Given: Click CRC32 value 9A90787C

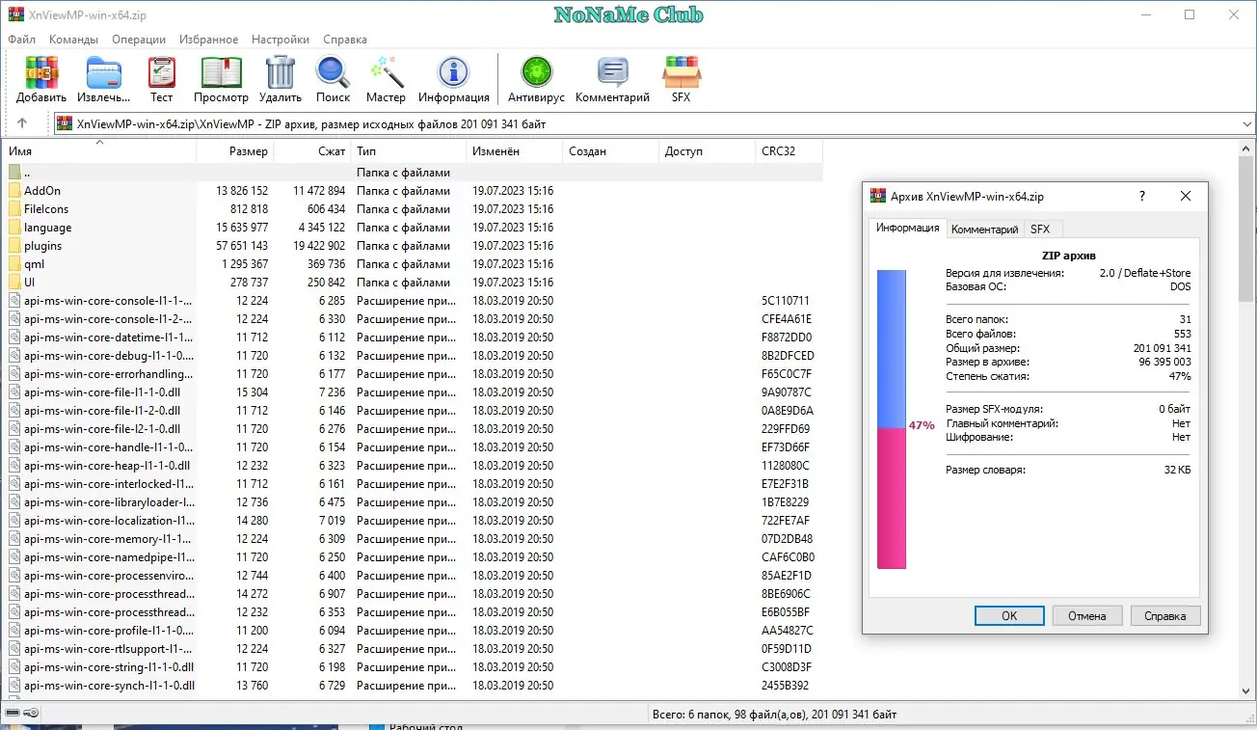Looking at the screenshot, I should [x=787, y=392].
